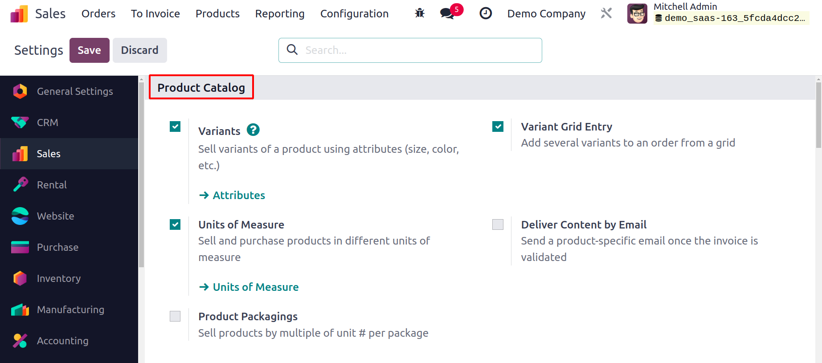Image resolution: width=822 pixels, height=363 pixels.
Task: Disable the Variants checkbox
Action: pos(175,126)
